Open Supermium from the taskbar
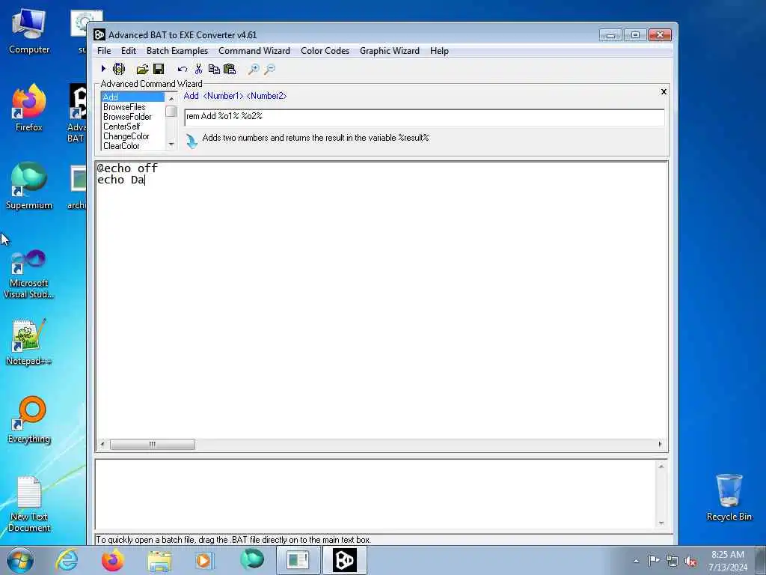The width and height of the screenshot is (766, 575). (252, 560)
